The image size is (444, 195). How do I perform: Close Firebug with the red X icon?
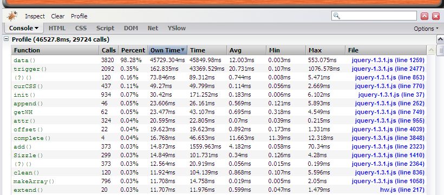click(x=435, y=16)
